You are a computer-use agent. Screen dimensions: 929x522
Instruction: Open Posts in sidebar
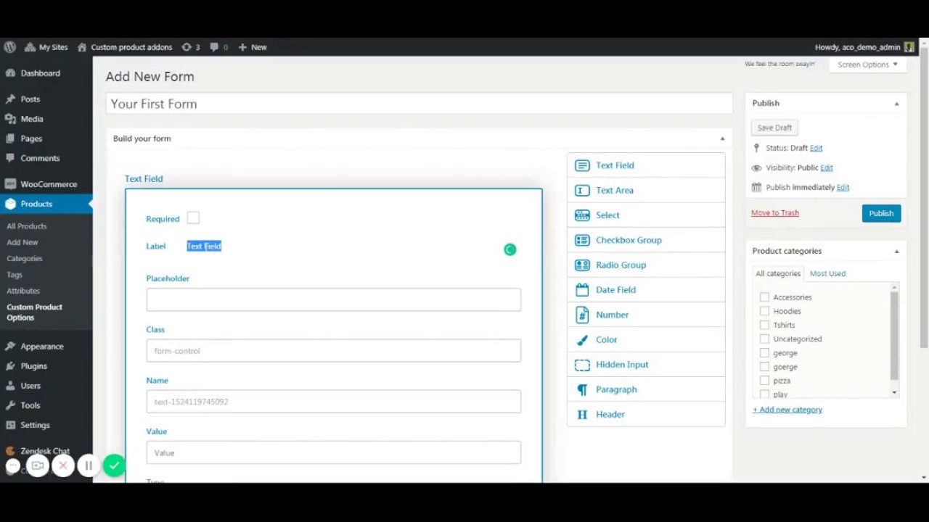point(30,99)
